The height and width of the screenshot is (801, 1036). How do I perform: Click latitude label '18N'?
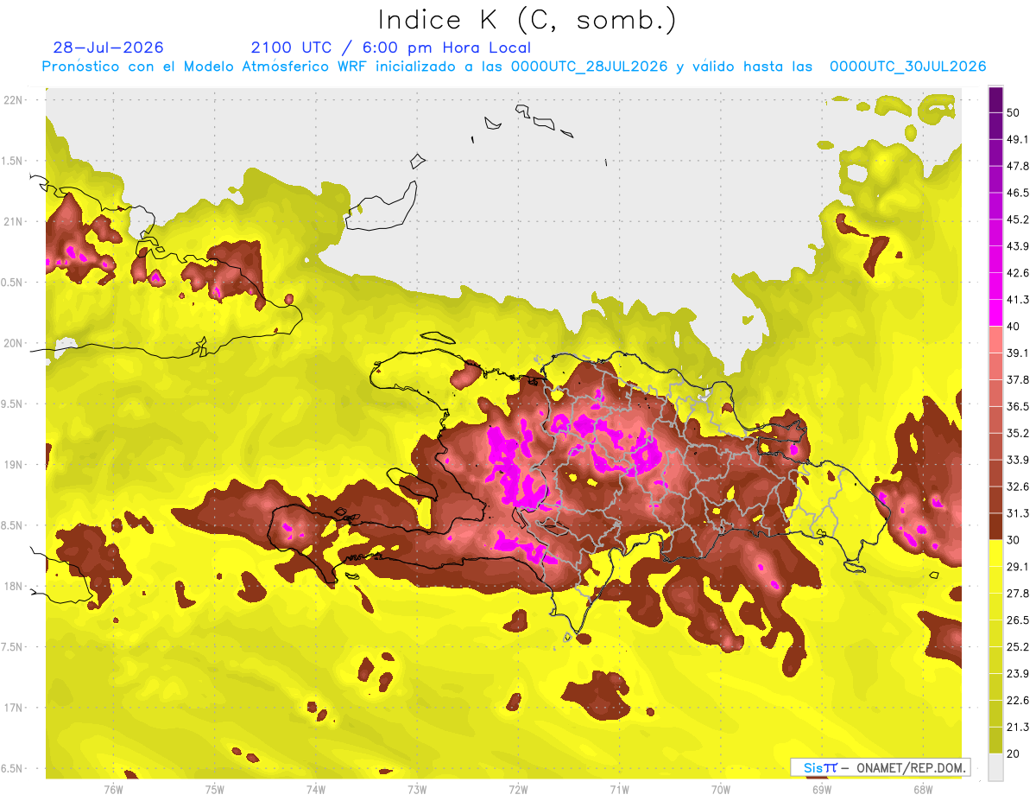click(15, 586)
